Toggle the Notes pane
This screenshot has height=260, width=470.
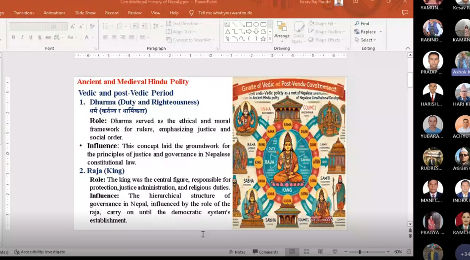click(x=237, y=252)
